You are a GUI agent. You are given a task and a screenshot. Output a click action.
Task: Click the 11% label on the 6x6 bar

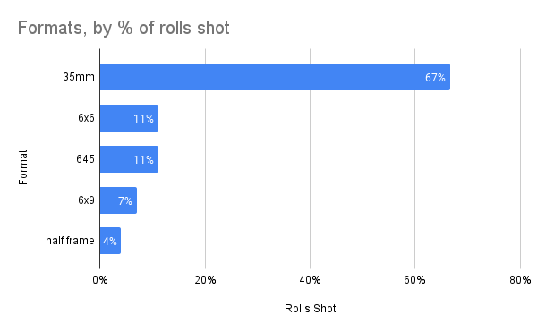click(x=143, y=119)
